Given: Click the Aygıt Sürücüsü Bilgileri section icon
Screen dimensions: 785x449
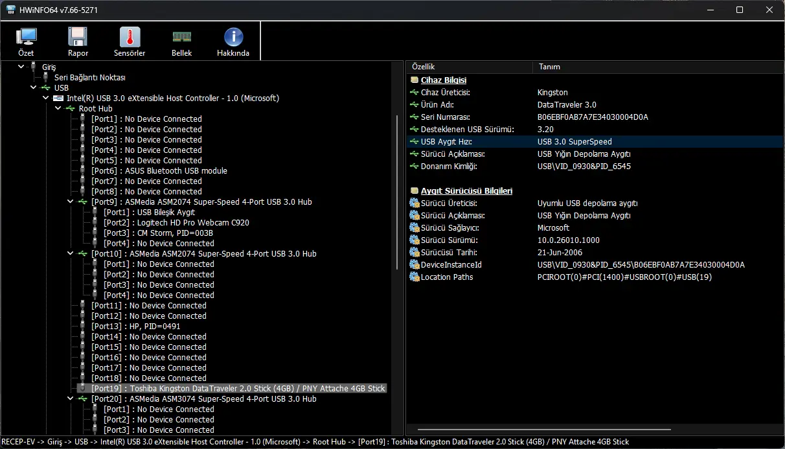Looking at the screenshot, I should click(x=415, y=191).
